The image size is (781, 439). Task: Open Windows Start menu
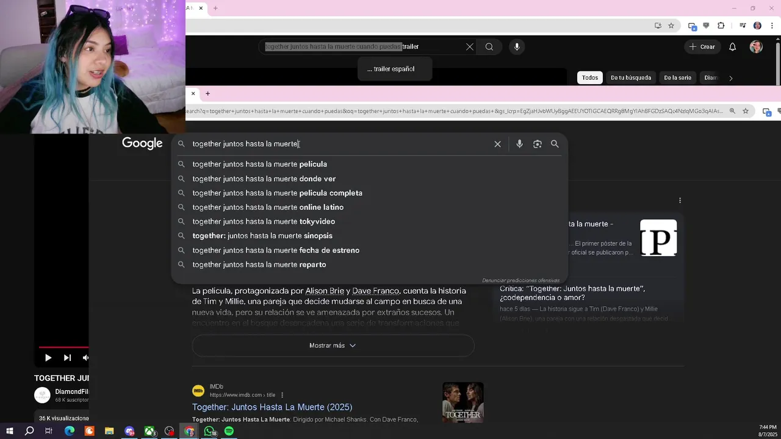(9, 431)
